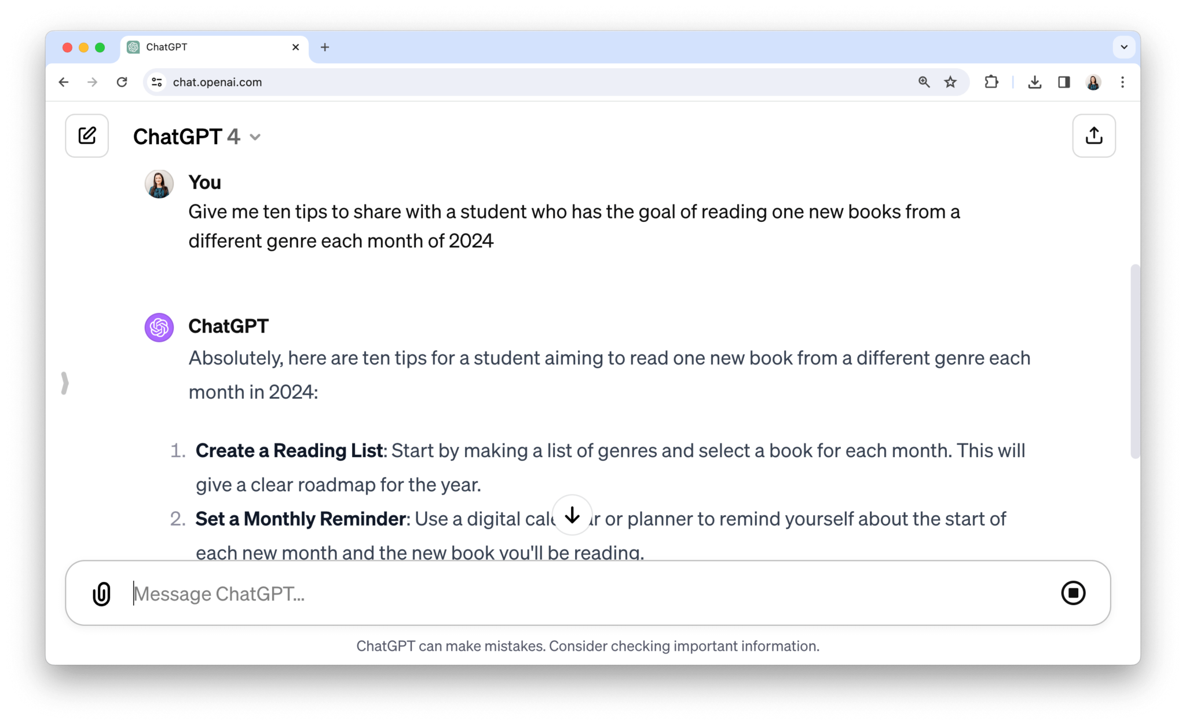Expand Chrome's three-dot menu
The height and width of the screenshot is (725, 1186).
[1122, 82]
